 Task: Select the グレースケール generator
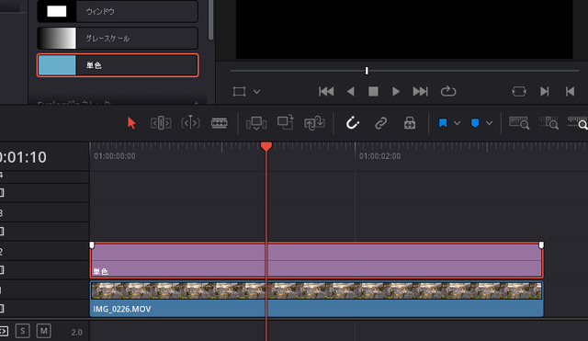click(118, 38)
